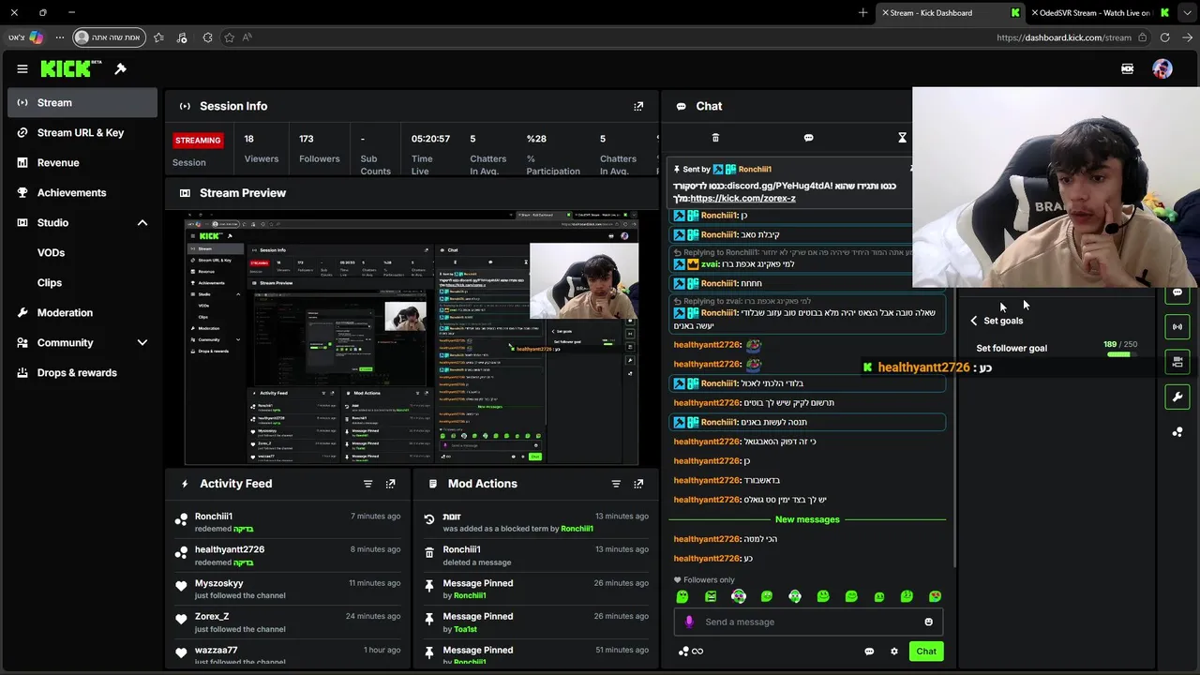Screen dimensions: 1200x675
Task: Open Achievements page
Action: pyautogui.click(x=82, y=192)
